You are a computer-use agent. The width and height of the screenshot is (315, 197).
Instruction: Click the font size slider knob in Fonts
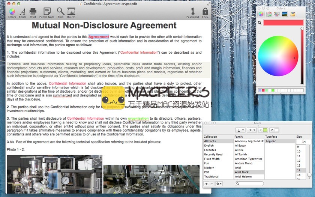tap(309, 175)
